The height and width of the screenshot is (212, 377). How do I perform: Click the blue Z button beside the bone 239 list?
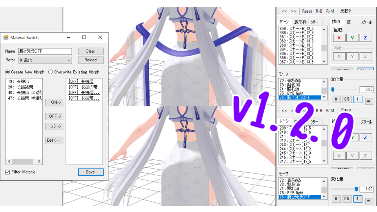point(366,137)
